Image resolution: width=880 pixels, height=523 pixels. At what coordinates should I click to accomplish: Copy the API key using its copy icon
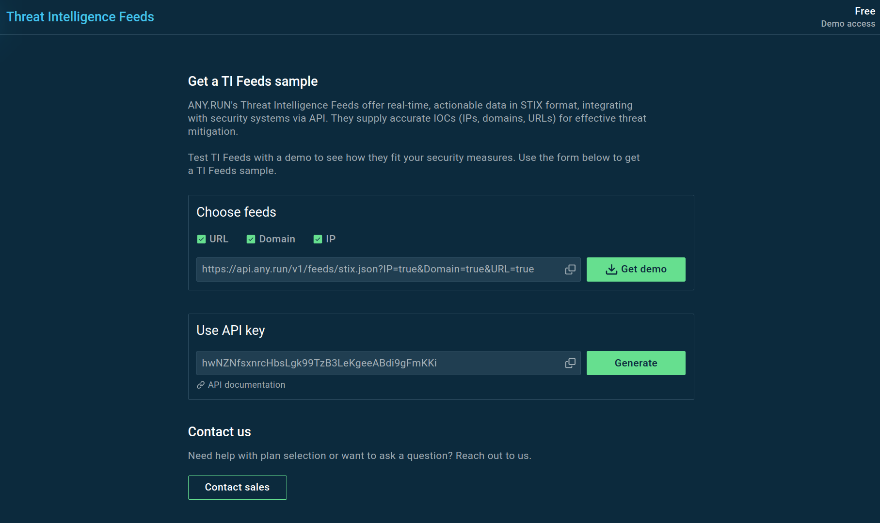click(570, 363)
